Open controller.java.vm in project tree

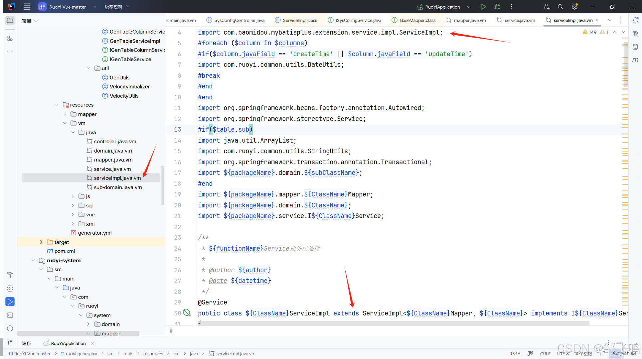point(115,141)
